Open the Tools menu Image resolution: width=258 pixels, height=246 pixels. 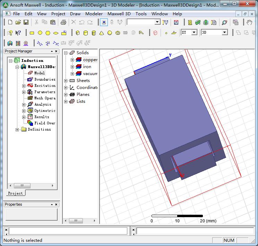point(141,14)
